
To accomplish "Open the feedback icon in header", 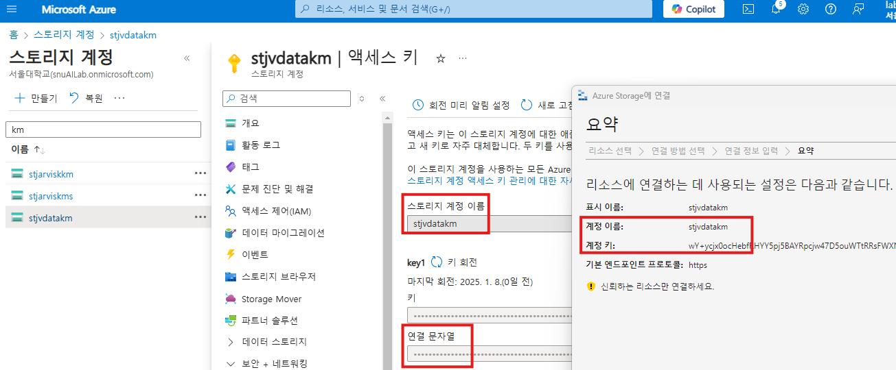I will (x=858, y=9).
